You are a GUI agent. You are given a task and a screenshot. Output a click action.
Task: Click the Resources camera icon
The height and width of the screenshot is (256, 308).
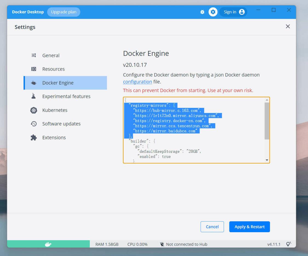(x=34, y=69)
